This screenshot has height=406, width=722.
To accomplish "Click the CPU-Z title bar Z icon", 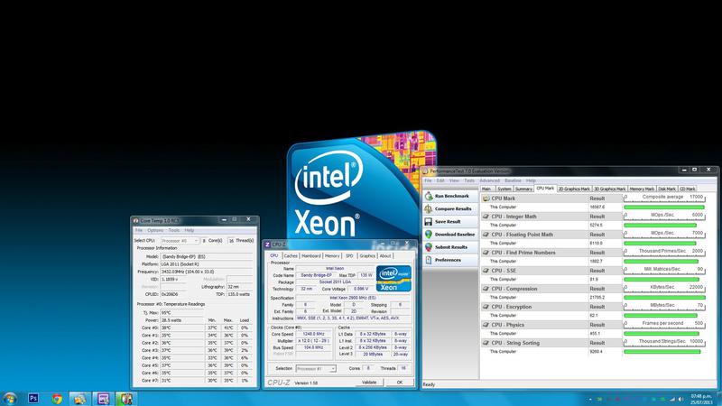I will 267,245.
